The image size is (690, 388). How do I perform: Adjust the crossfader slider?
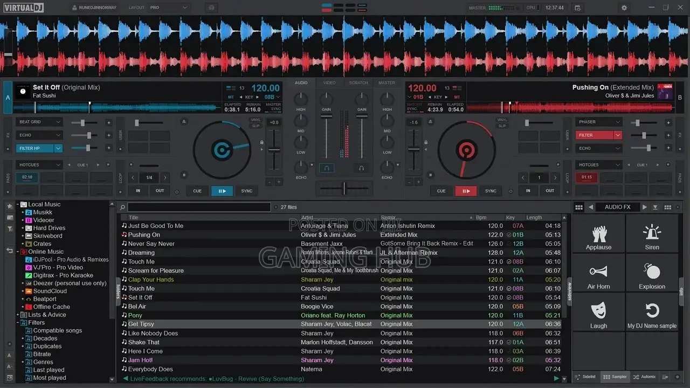click(x=344, y=188)
